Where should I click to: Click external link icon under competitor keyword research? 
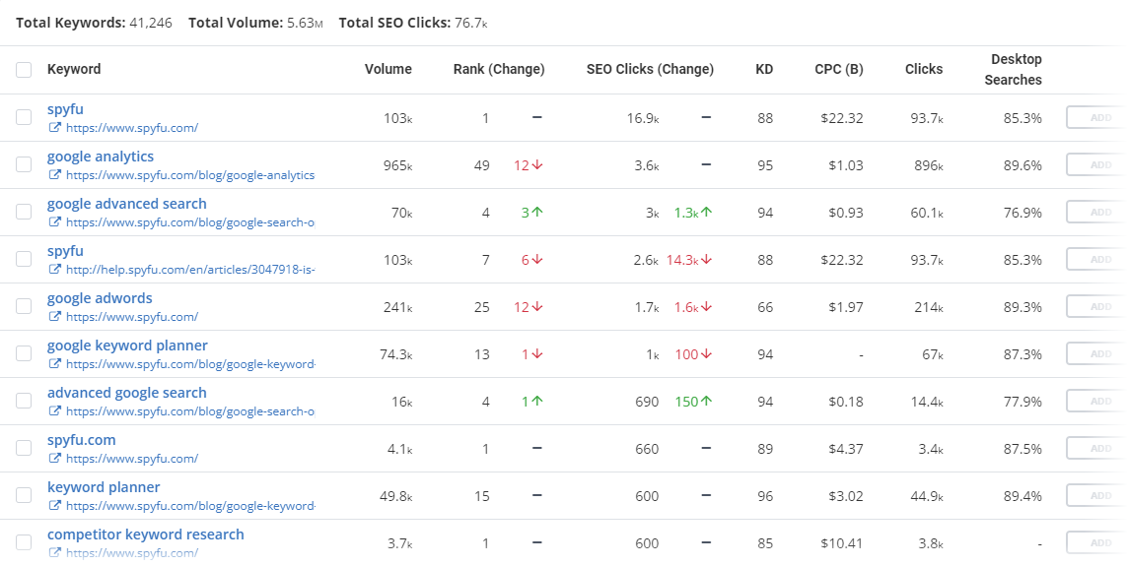click(x=55, y=553)
